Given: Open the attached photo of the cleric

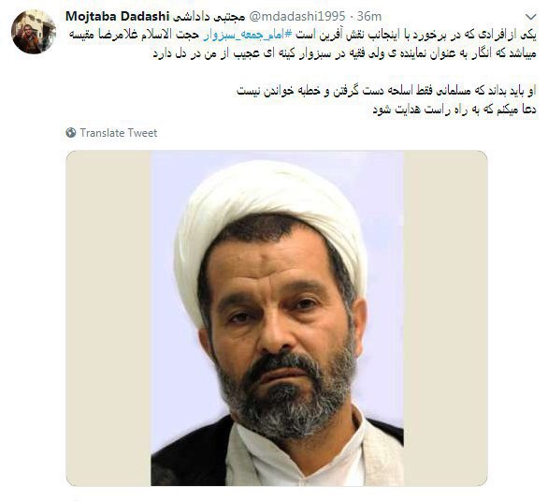Looking at the screenshot, I should click(x=277, y=318).
